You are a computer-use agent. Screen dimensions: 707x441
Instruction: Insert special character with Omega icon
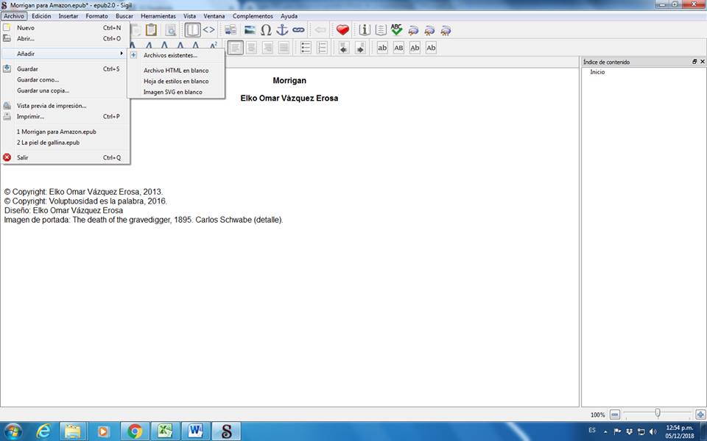coord(266,30)
